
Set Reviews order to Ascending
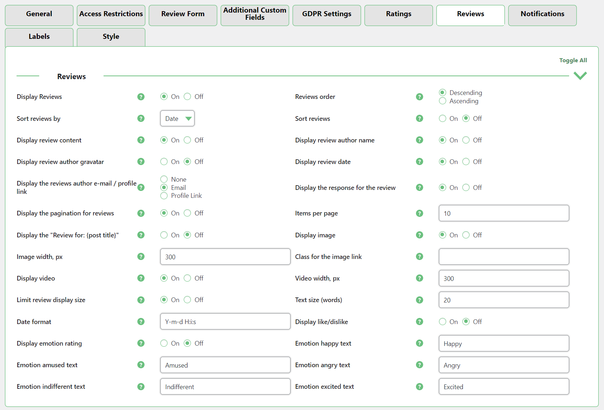443,101
